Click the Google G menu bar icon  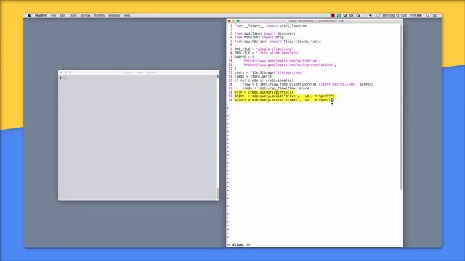tap(358, 15)
